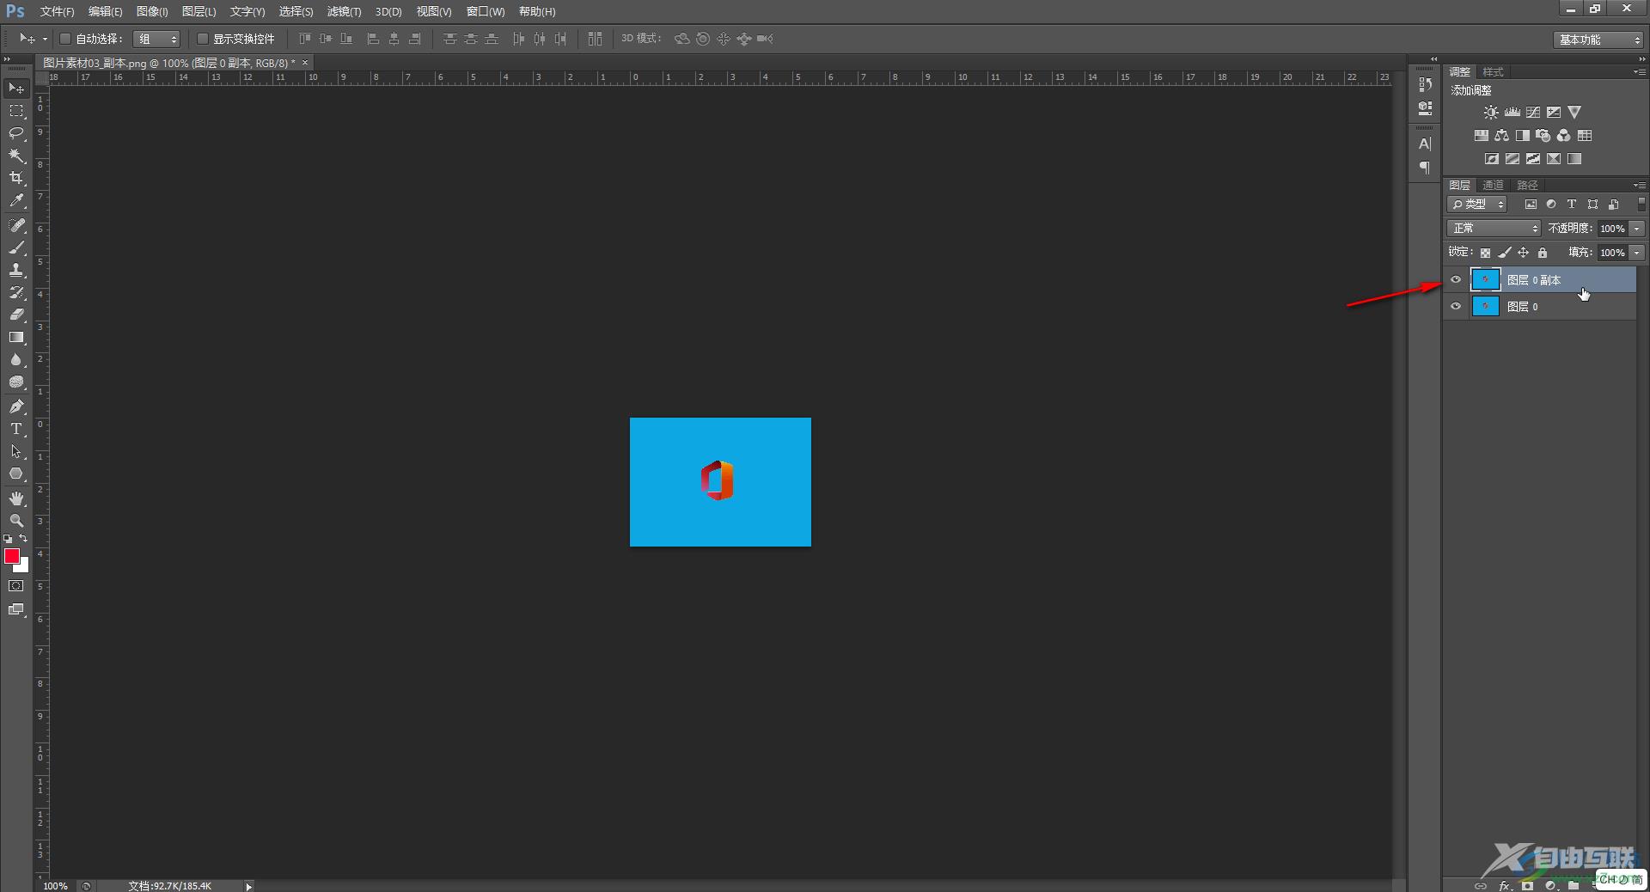Enable the Auto-Select checkbox
The width and height of the screenshot is (1650, 892).
point(64,39)
